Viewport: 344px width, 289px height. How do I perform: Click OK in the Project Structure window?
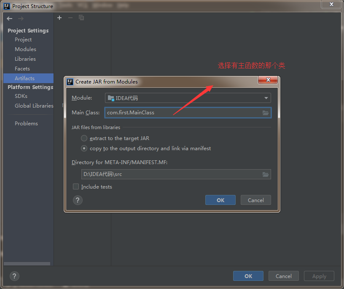coord(248,276)
